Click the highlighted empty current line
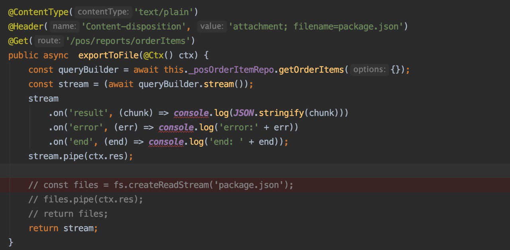The height and width of the screenshot is (250, 510). click(x=255, y=170)
